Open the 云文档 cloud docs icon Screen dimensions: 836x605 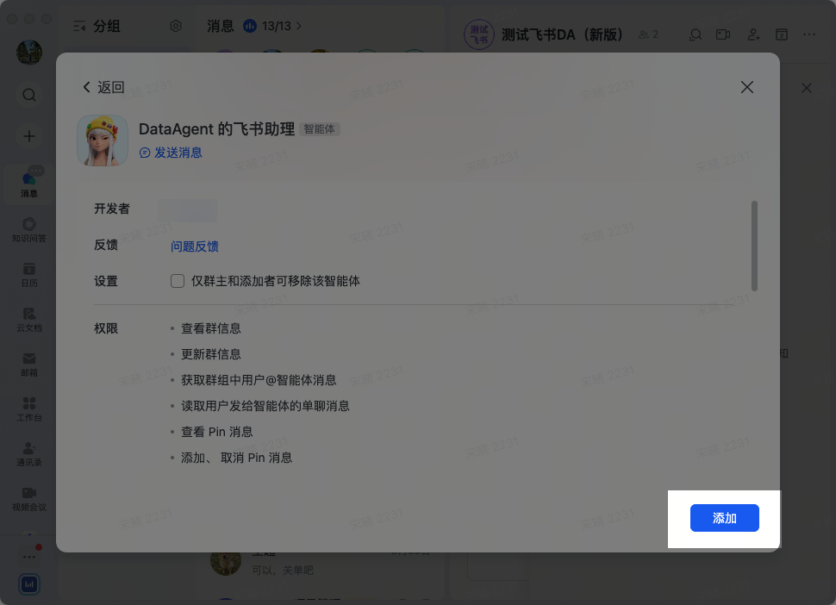point(29,320)
